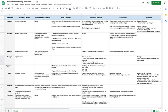Click the Insert link icon
This screenshot has height=112, width=168.
pos(103,8)
